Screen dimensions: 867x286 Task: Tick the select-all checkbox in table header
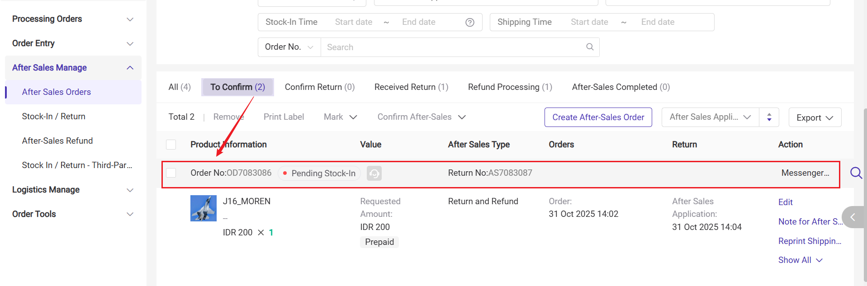pyautogui.click(x=171, y=145)
